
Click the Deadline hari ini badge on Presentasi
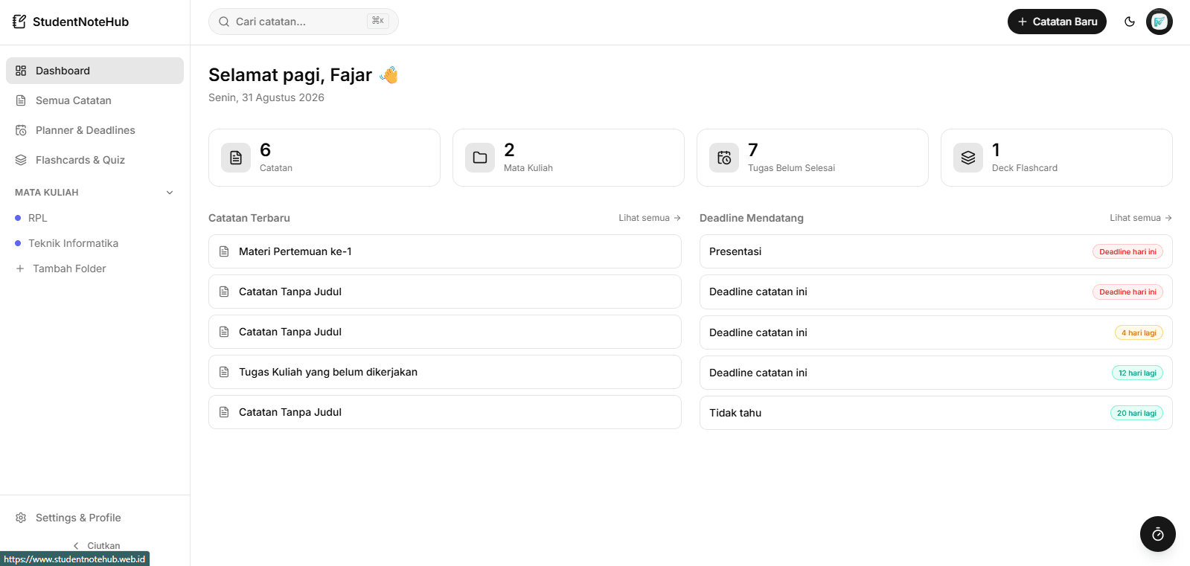[x=1127, y=251]
